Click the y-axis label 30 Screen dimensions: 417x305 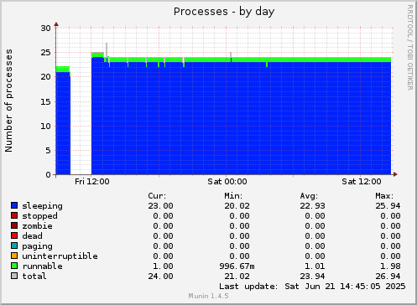pyautogui.click(x=46, y=28)
